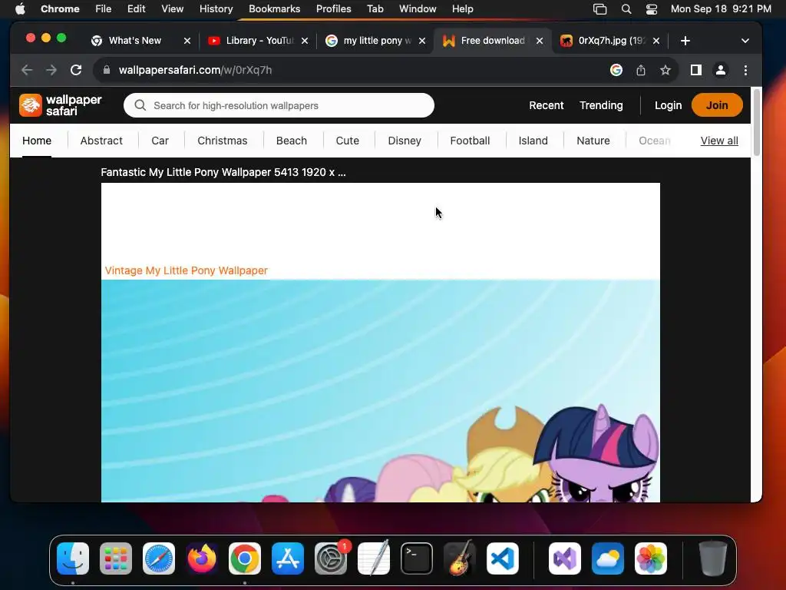Screen dimensions: 786x590
Task: Open a new tab with plus
Action: tap(685, 41)
